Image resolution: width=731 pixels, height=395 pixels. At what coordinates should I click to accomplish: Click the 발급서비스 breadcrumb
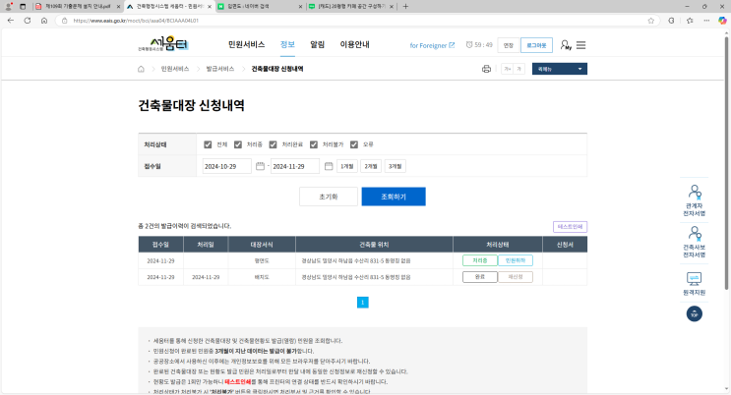pyautogui.click(x=220, y=69)
